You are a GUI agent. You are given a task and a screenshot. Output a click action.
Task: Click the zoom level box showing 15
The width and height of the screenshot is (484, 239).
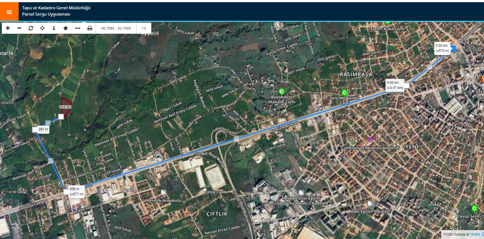pyautogui.click(x=144, y=28)
